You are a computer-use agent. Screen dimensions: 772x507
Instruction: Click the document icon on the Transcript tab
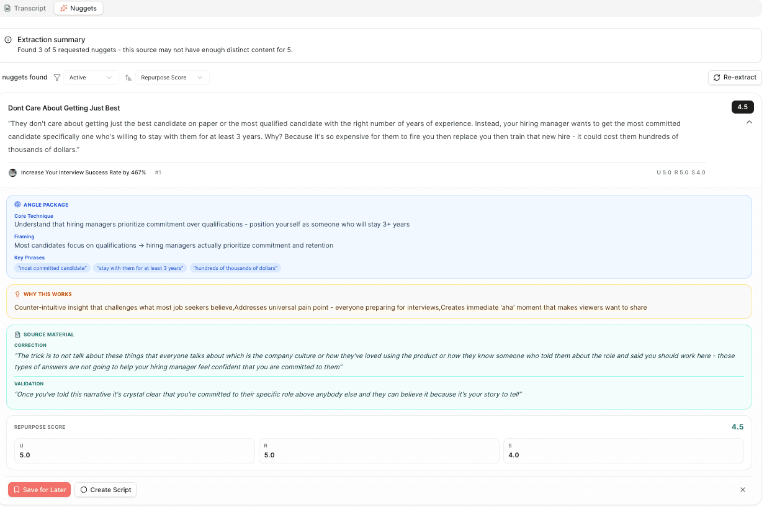(7, 8)
